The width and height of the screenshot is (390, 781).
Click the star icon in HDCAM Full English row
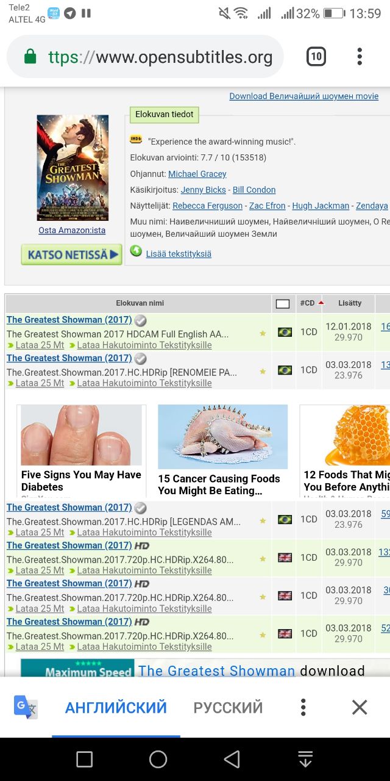point(263,333)
